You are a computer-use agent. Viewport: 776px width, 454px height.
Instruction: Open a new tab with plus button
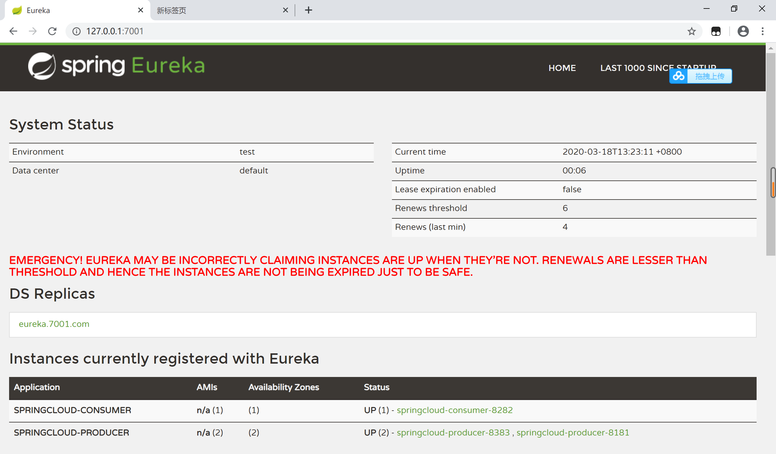point(309,10)
